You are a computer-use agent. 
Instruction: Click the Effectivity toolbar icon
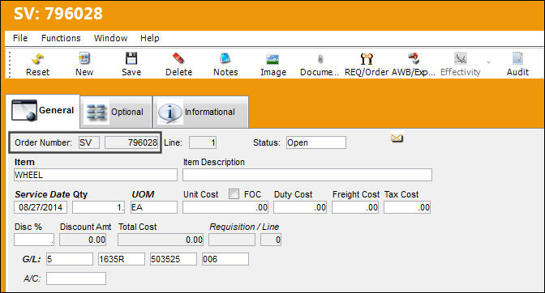pos(461,58)
